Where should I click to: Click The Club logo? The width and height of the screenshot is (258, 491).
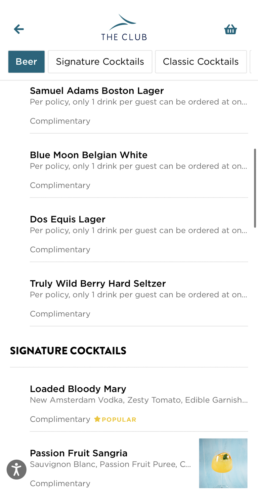coord(124,28)
